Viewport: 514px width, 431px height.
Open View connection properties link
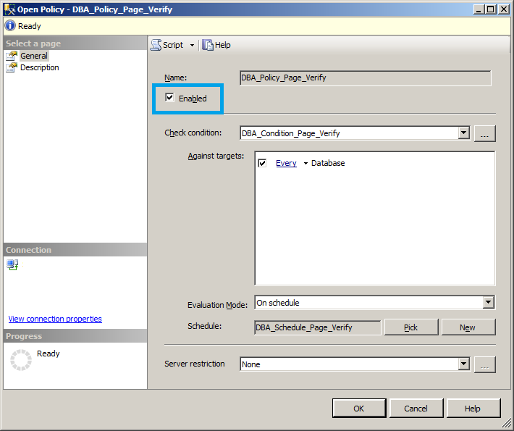pos(55,319)
